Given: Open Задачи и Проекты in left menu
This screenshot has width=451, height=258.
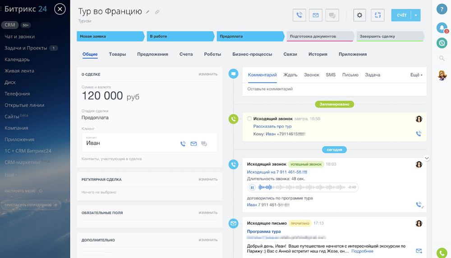Looking at the screenshot, I should pos(26,48).
